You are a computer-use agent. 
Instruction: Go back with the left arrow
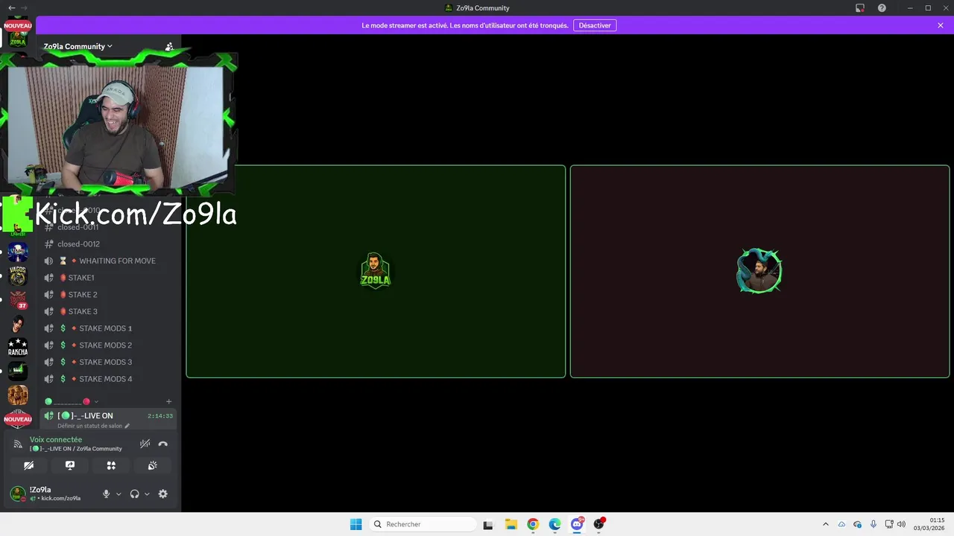click(x=11, y=8)
